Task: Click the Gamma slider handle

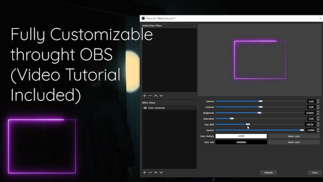Action: point(261,101)
